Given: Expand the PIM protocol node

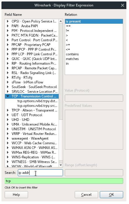Looking at the screenshot, I should click(x=8, y=31).
